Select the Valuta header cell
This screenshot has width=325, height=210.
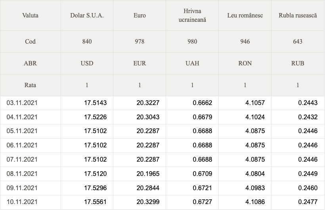pos(30,15)
